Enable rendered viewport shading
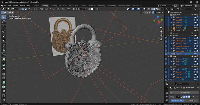This screenshot has width=200, height=105. coord(159,9)
